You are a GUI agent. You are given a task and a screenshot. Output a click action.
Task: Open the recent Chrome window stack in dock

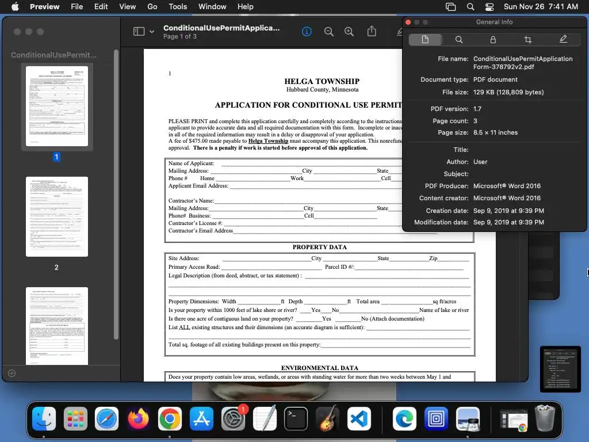514,420
